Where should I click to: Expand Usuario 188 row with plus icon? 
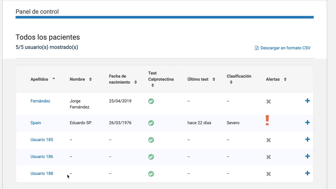coord(307,173)
